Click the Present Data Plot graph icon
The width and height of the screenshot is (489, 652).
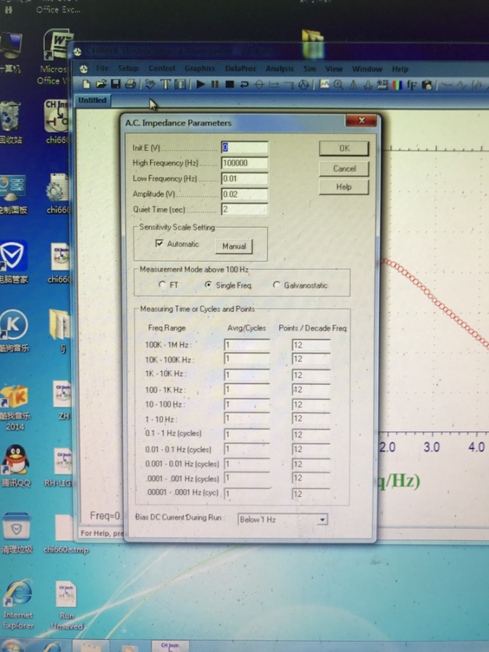324,85
